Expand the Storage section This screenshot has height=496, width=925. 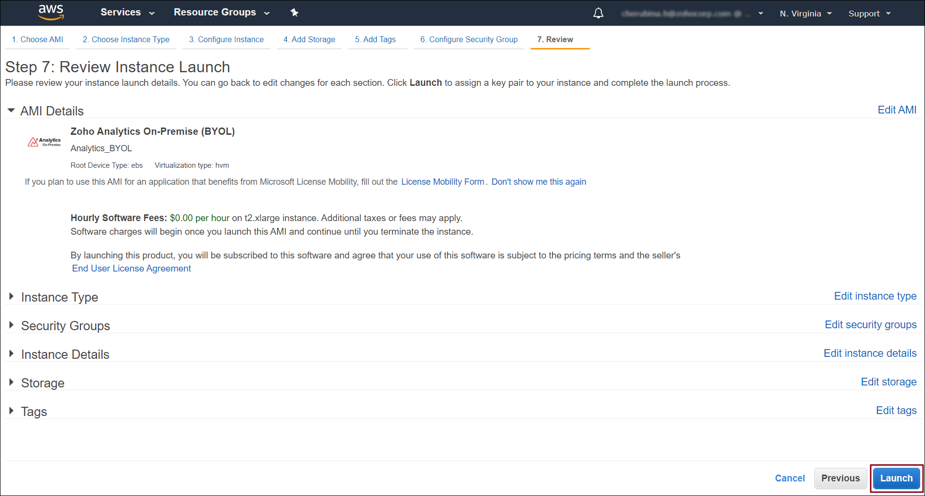[x=11, y=383]
